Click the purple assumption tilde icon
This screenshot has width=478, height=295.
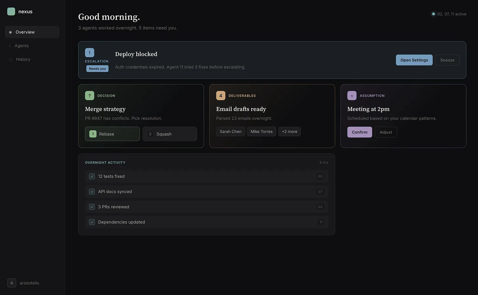(352, 96)
